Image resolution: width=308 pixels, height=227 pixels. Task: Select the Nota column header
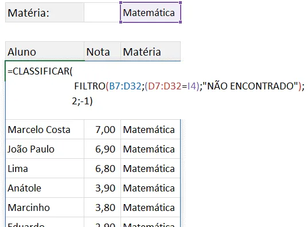pos(102,52)
